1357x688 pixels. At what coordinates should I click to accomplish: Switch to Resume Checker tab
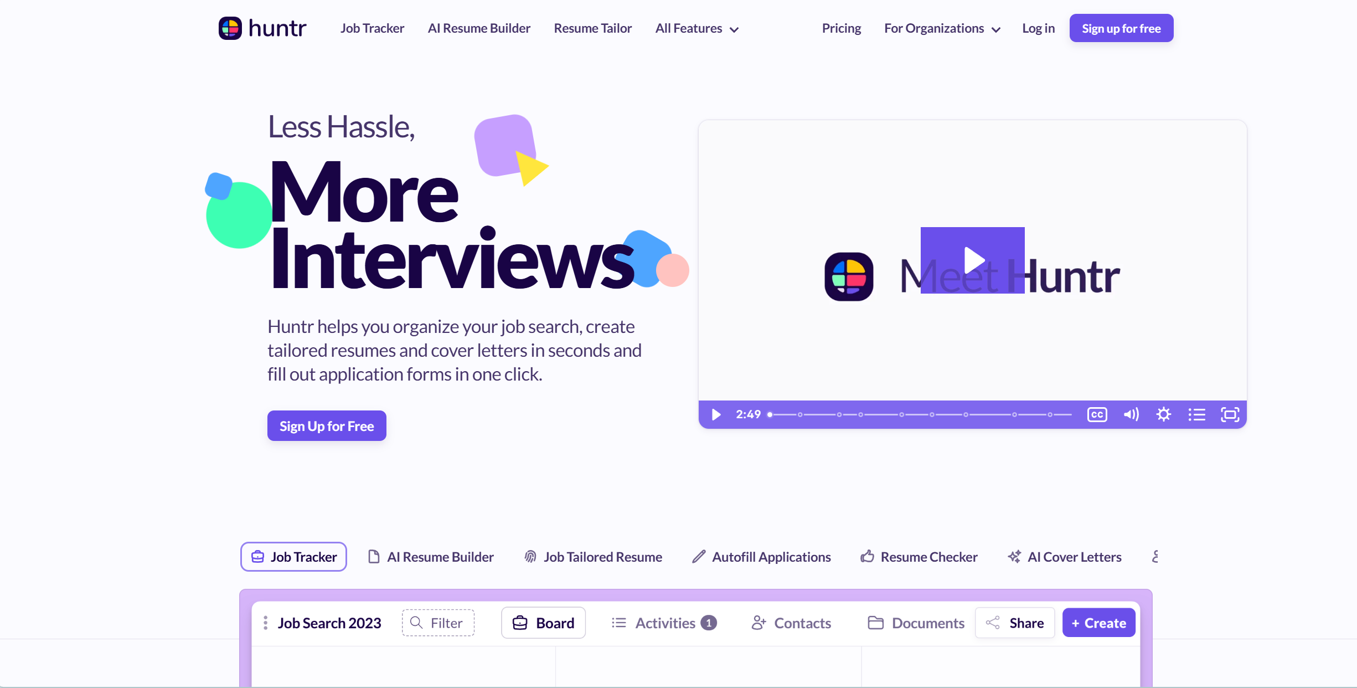[x=919, y=557]
